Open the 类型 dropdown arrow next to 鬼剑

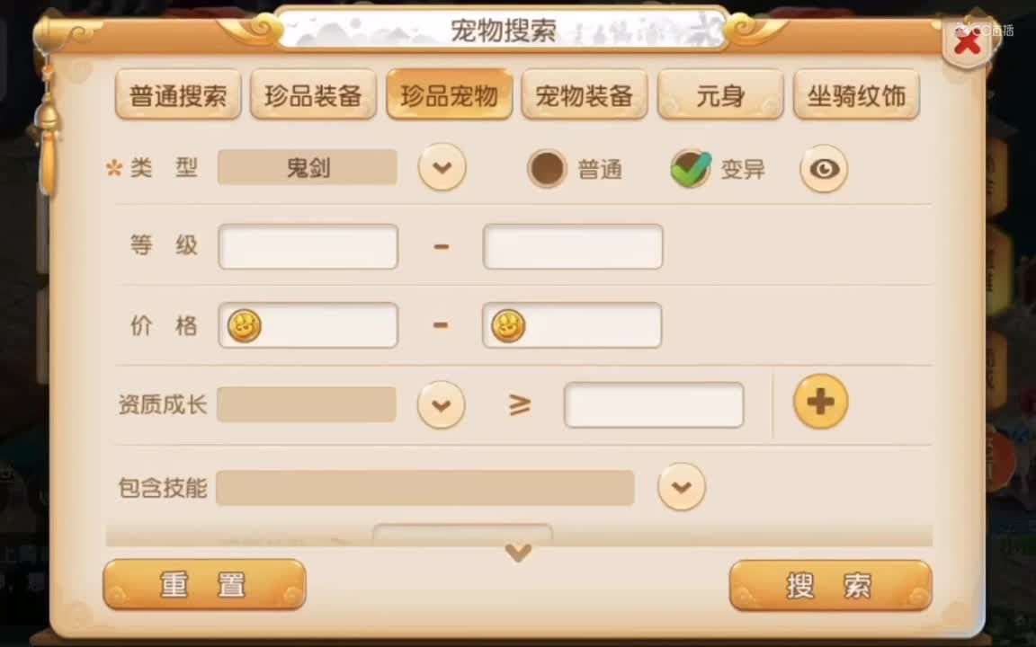point(442,167)
